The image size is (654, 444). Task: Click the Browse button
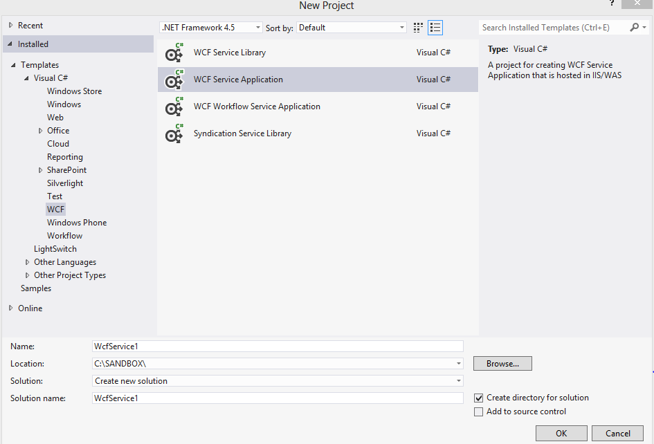[502, 364]
